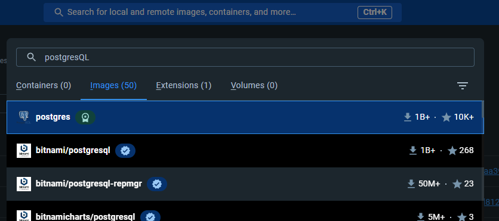Click the Docker Official Image badge on postgres
This screenshot has height=221, width=499.
(x=85, y=117)
